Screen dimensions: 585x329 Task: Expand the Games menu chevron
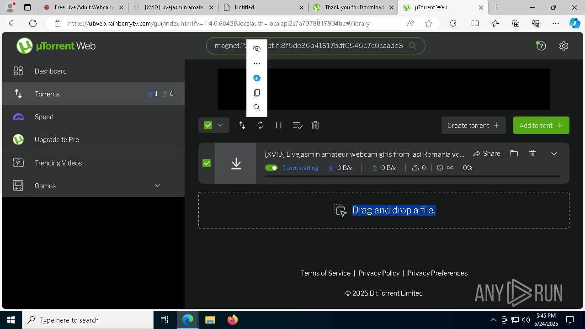157,186
